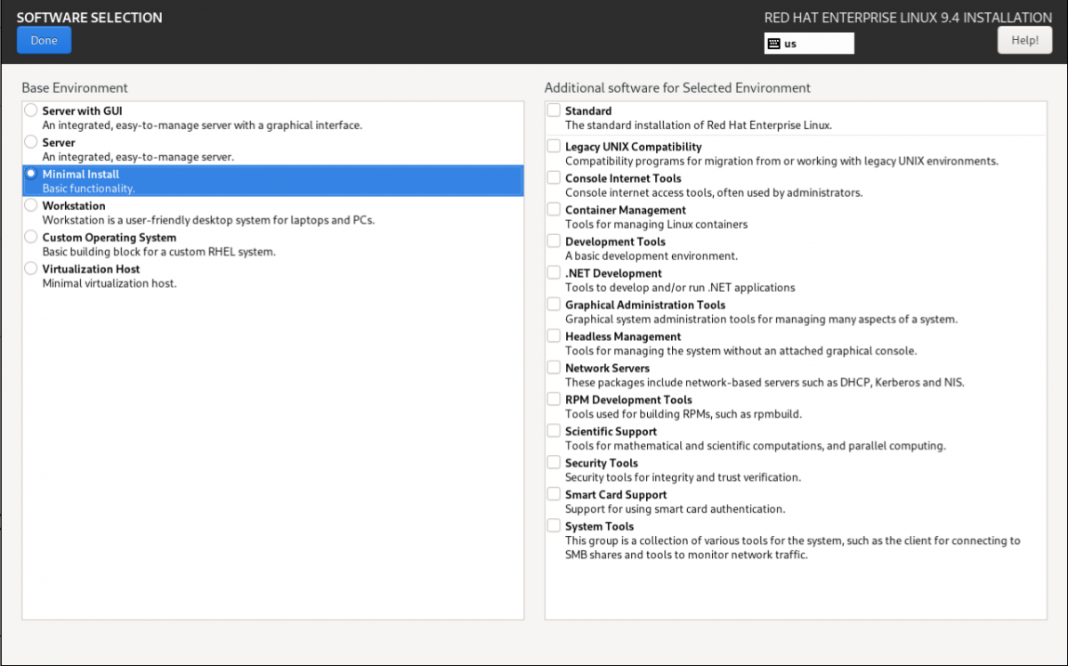Screen dimensions: 1068x666
Task: Check the Security Tools checkbox
Action: click(554, 462)
